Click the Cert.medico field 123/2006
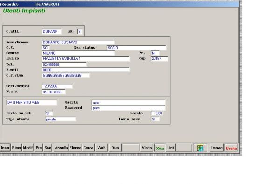This screenshot has height=184, width=280. click(x=57, y=86)
